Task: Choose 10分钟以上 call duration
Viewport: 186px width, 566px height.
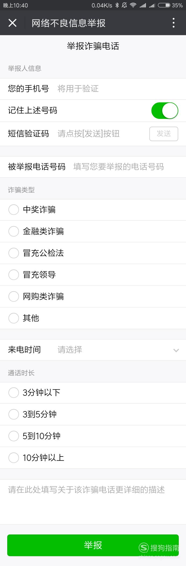Action: [14, 458]
